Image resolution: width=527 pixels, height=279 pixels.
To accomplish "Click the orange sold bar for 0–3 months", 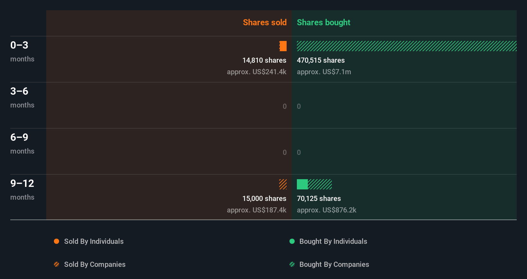I will [x=283, y=46].
